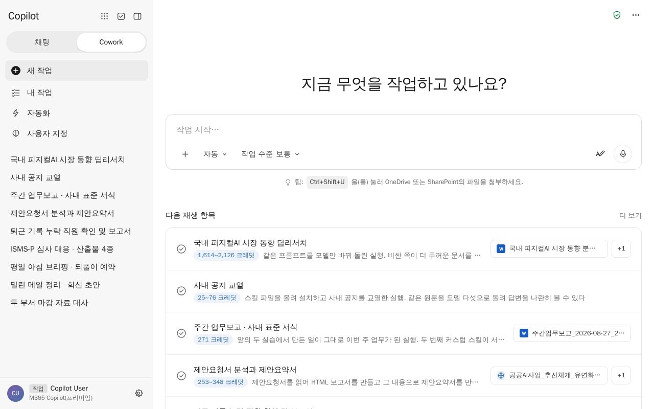Open sidebar task 사내 공지 교열
The height and width of the screenshot is (409, 654).
pyautogui.click(x=77, y=177)
